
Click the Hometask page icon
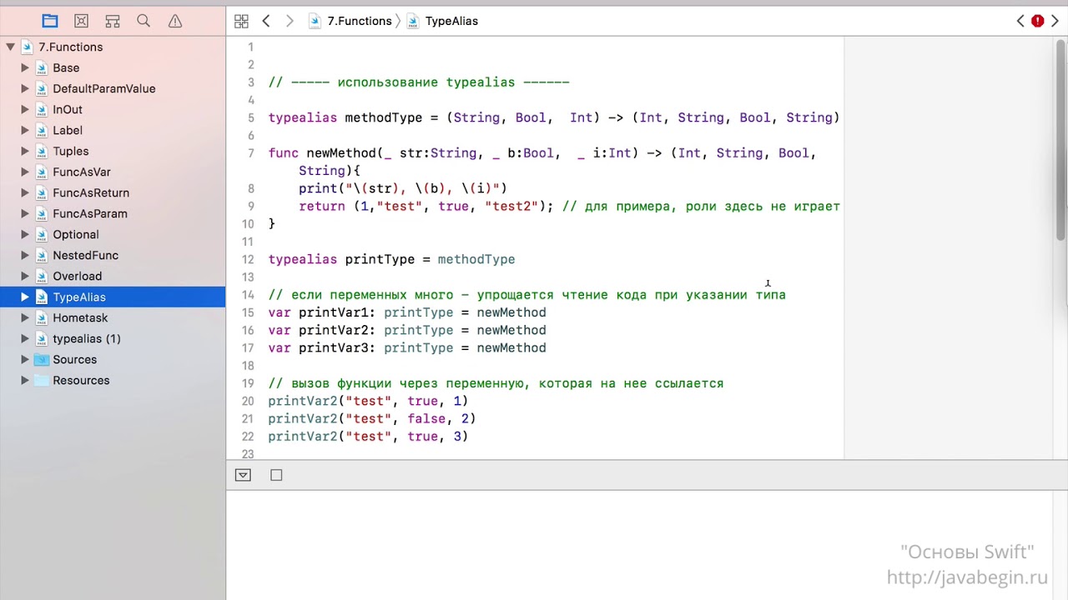click(x=41, y=317)
